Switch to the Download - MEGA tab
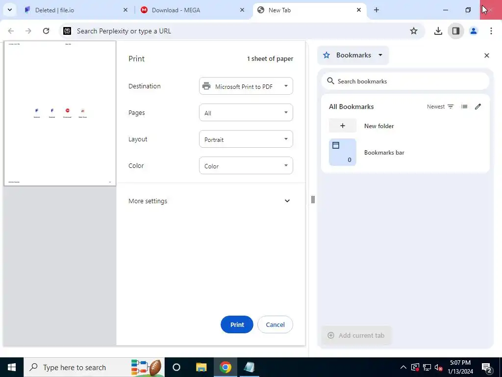The height and width of the screenshot is (377, 502). click(192, 10)
